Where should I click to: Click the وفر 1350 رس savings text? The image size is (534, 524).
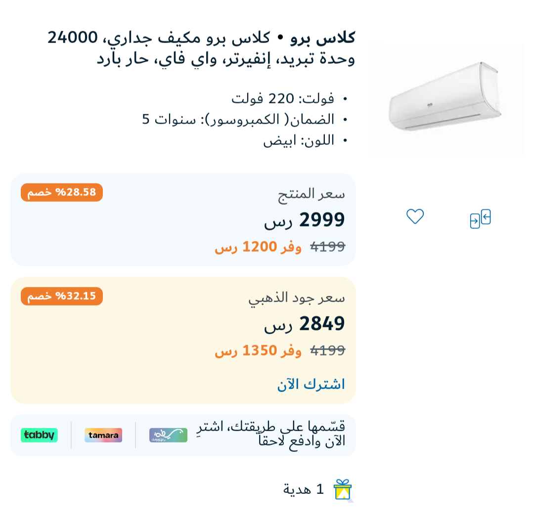[258, 350]
